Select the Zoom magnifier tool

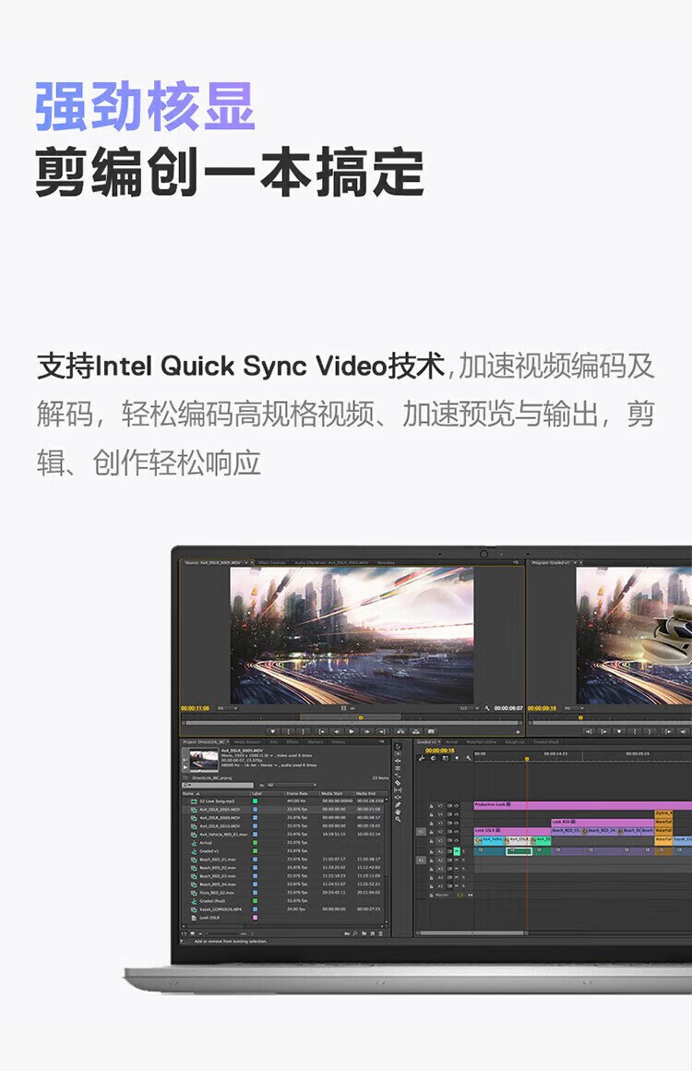398,819
